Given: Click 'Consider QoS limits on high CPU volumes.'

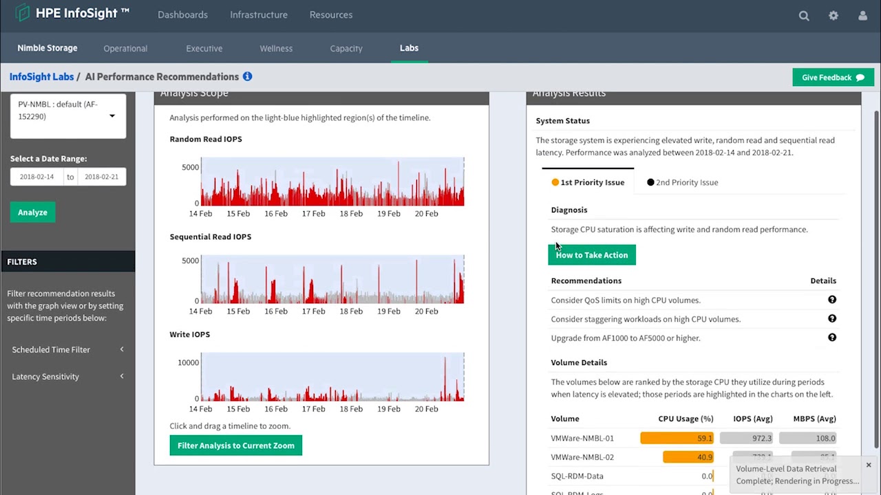Looking at the screenshot, I should pyautogui.click(x=626, y=300).
